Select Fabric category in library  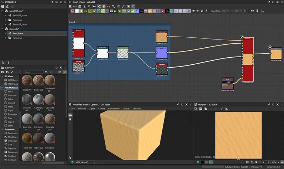pyautogui.click(x=11, y=99)
